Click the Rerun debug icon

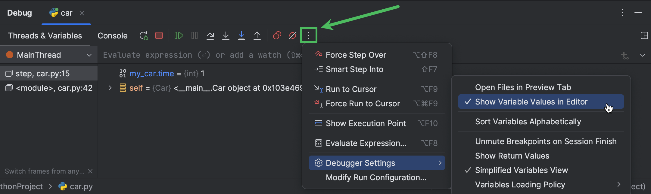tap(144, 36)
